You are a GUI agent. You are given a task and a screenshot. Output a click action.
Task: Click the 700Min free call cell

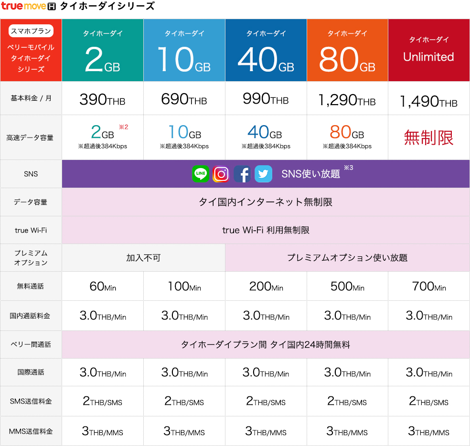coord(429,286)
